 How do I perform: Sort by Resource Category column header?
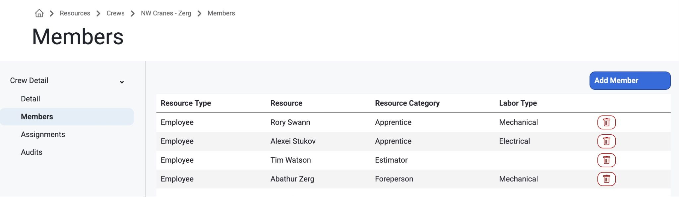tap(407, 103)
